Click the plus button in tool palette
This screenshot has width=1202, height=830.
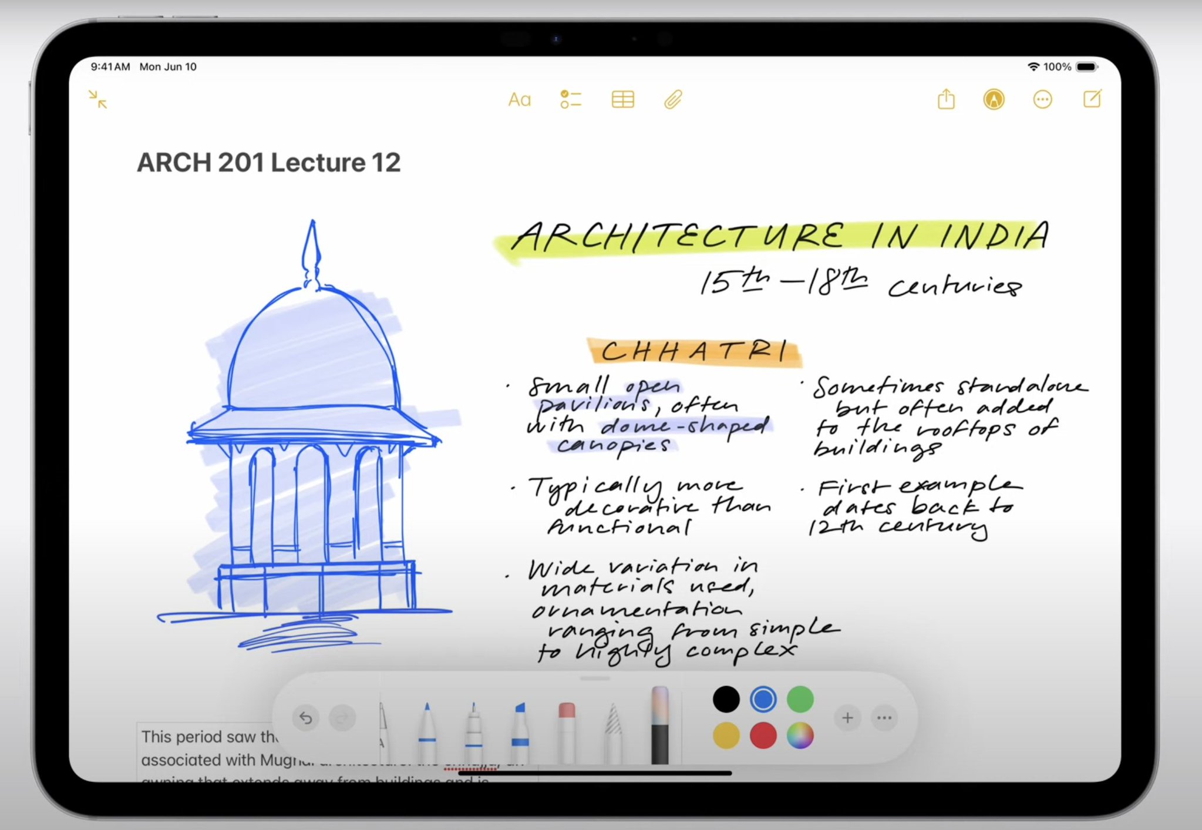coord(847,717)
